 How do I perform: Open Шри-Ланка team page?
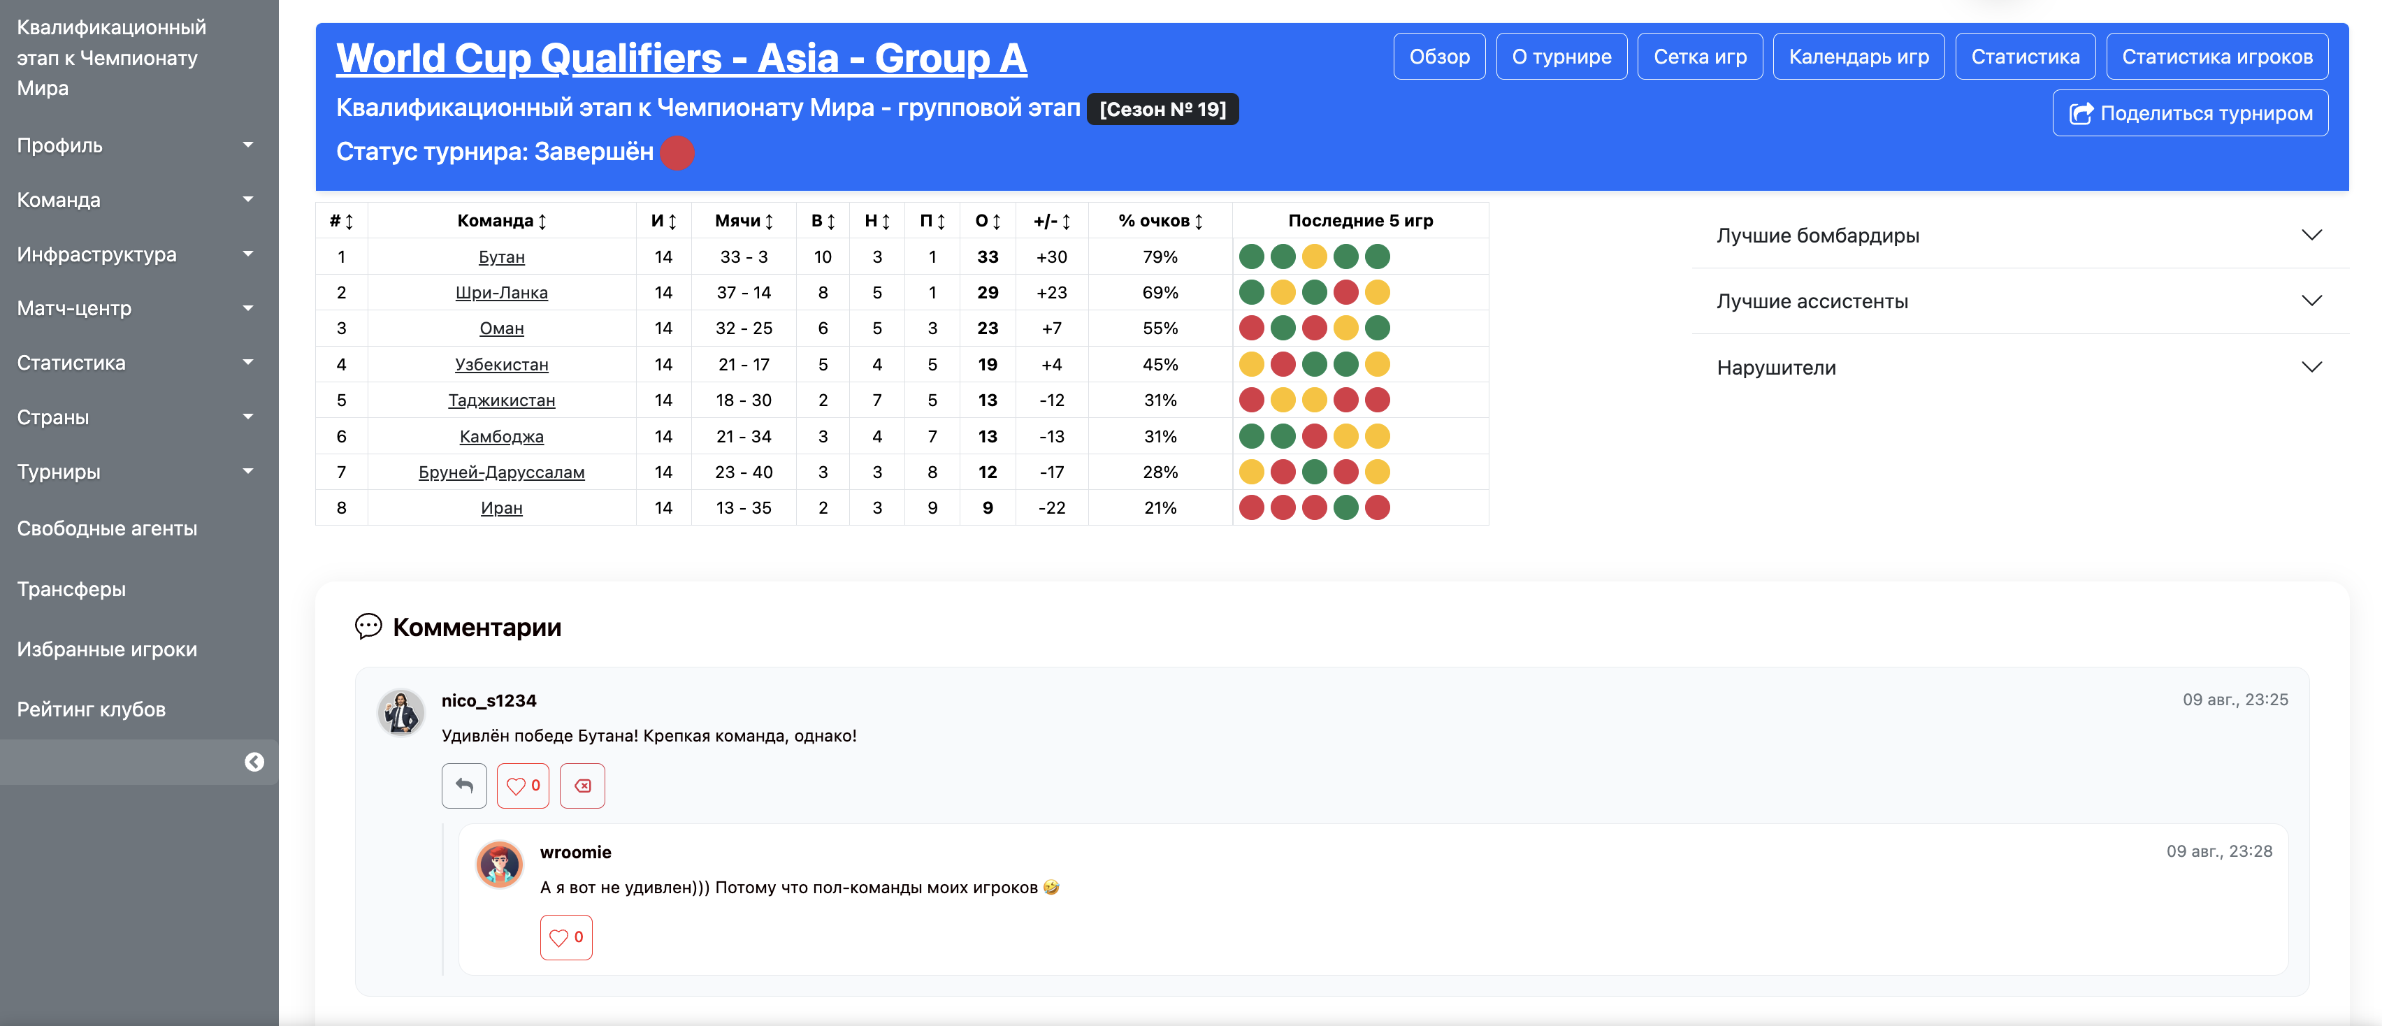click(501, 292)
